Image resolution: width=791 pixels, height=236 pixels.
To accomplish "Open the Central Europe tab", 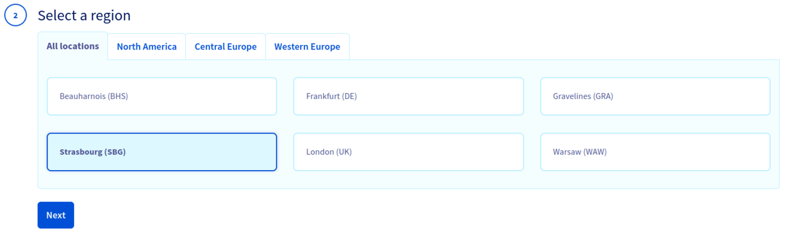I will pos(225,47).
